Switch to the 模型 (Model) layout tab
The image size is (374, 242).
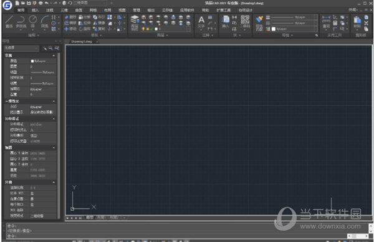pyautogui.click(x=90, y=218)
